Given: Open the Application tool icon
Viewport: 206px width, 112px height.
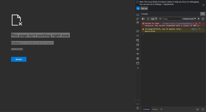Looking at the screenshot, I should (x=138, y=63).
